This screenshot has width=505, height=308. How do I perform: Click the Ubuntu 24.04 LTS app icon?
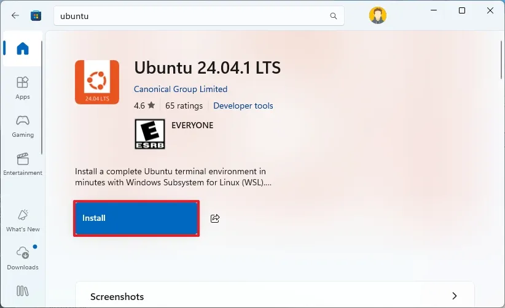[97, 82]
